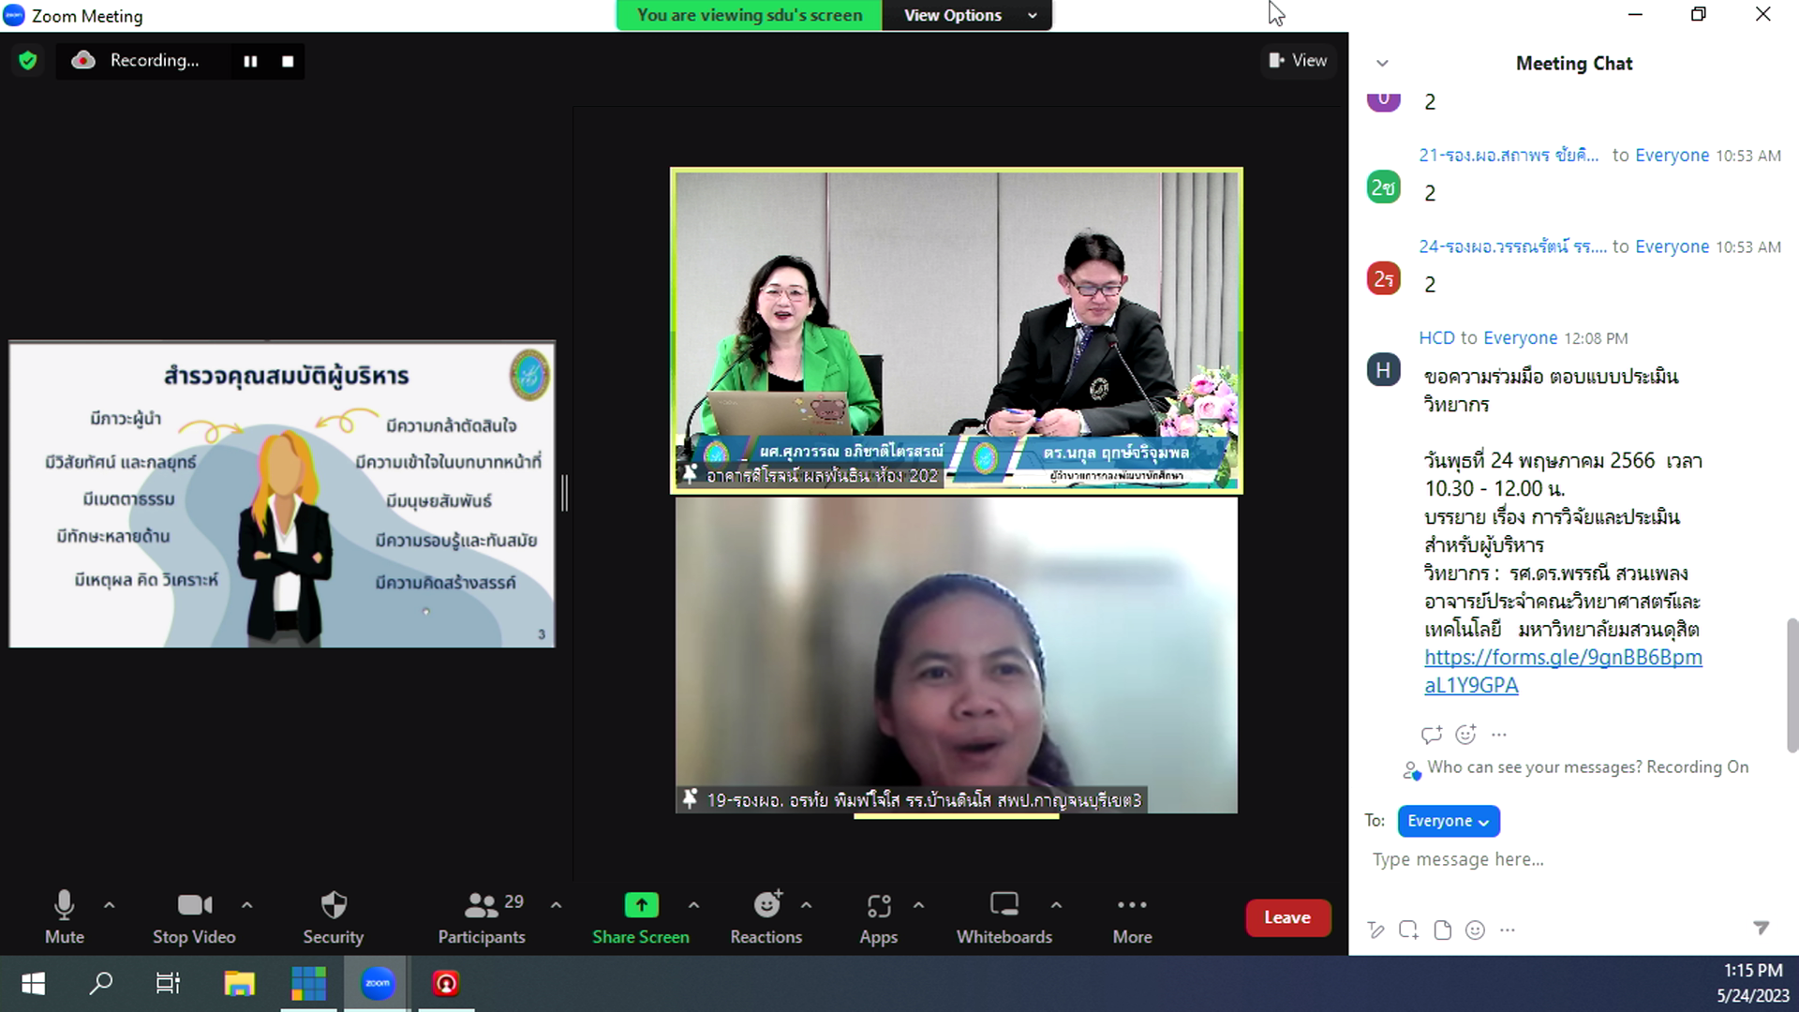This screenshot has height=1012, width=1799.
Task: Open Task View on the taskbar
Action: (x=168, y=984)
